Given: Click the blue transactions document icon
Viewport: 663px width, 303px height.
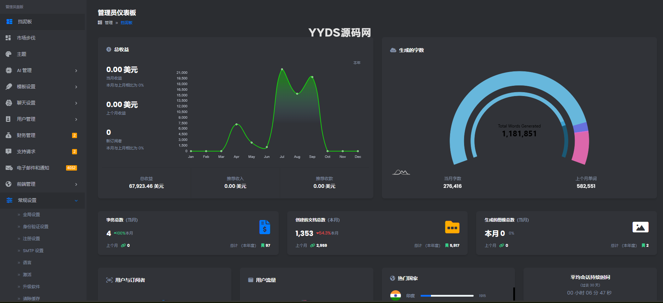Looking at the screenshot, I should coord(265,227).
